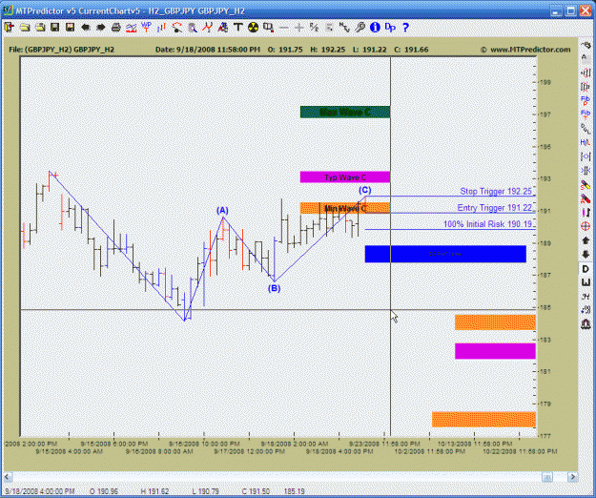This screenshot has width=596, height=498.
Task: Click the bell alert sidebar icon
Action: click(586, 324)
